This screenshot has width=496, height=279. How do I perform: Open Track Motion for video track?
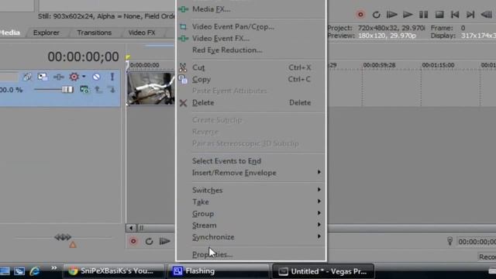pyautogui.click(x=43, y=77)
